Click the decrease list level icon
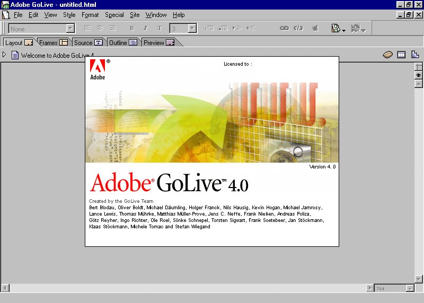 251,28
